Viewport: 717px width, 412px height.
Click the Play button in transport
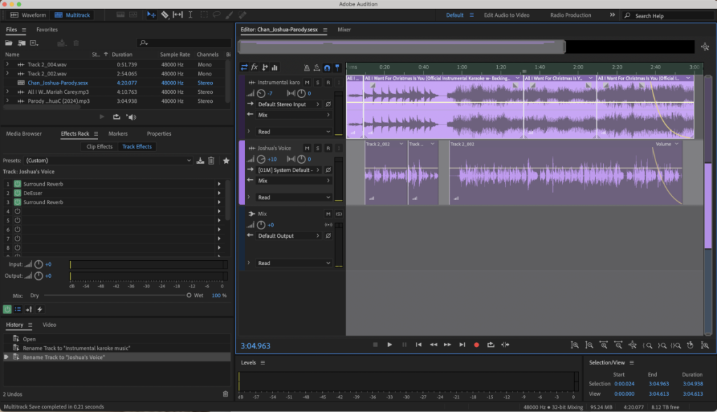point(389,345)
